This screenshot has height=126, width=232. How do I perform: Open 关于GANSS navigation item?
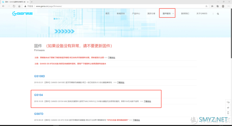coord(202,14)
